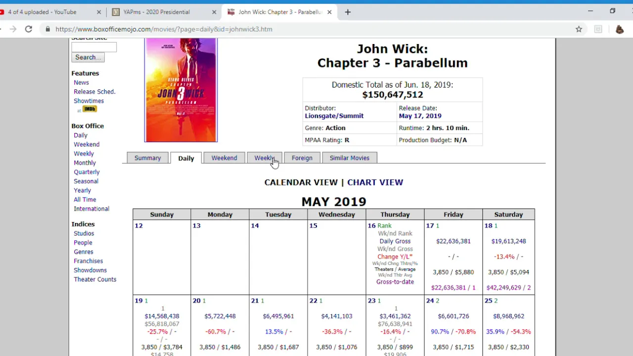
Task: Open the Foreign tab
Action: tap(302, 158)
